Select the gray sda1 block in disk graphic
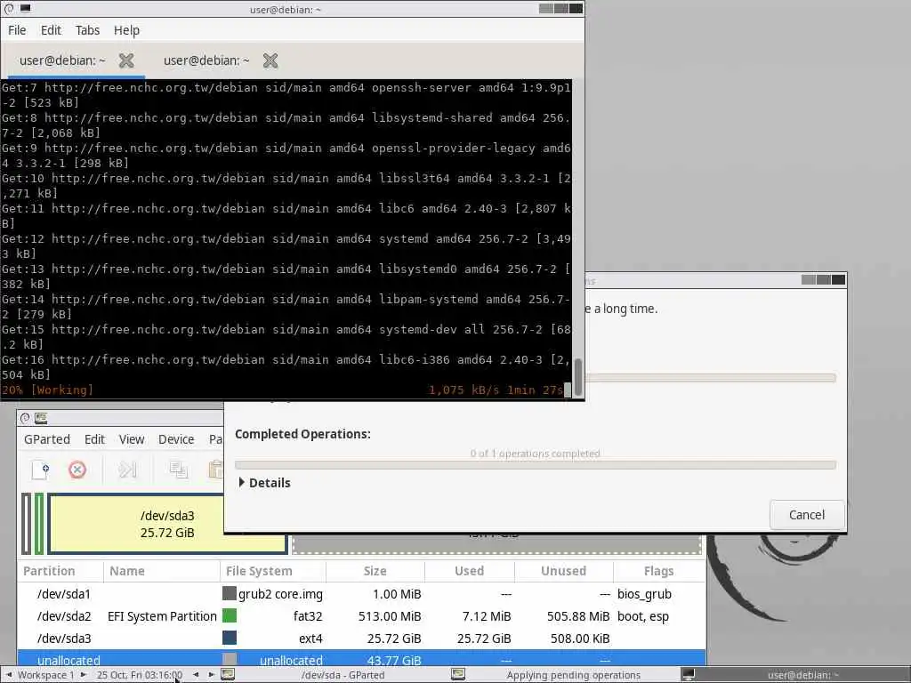This screenshot has width=911, height=683. pyautogui.click(x=26, y=523)
